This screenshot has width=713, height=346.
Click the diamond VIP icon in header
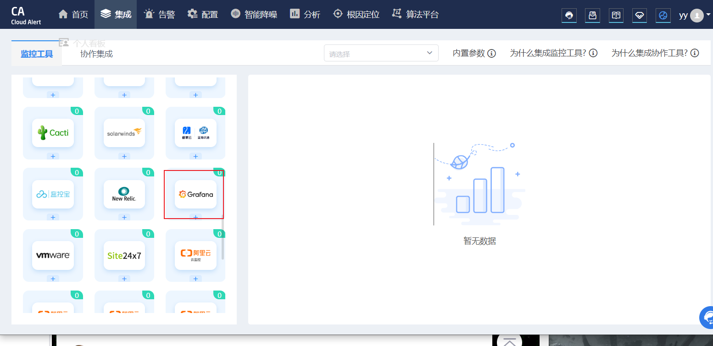click(640, 16)
